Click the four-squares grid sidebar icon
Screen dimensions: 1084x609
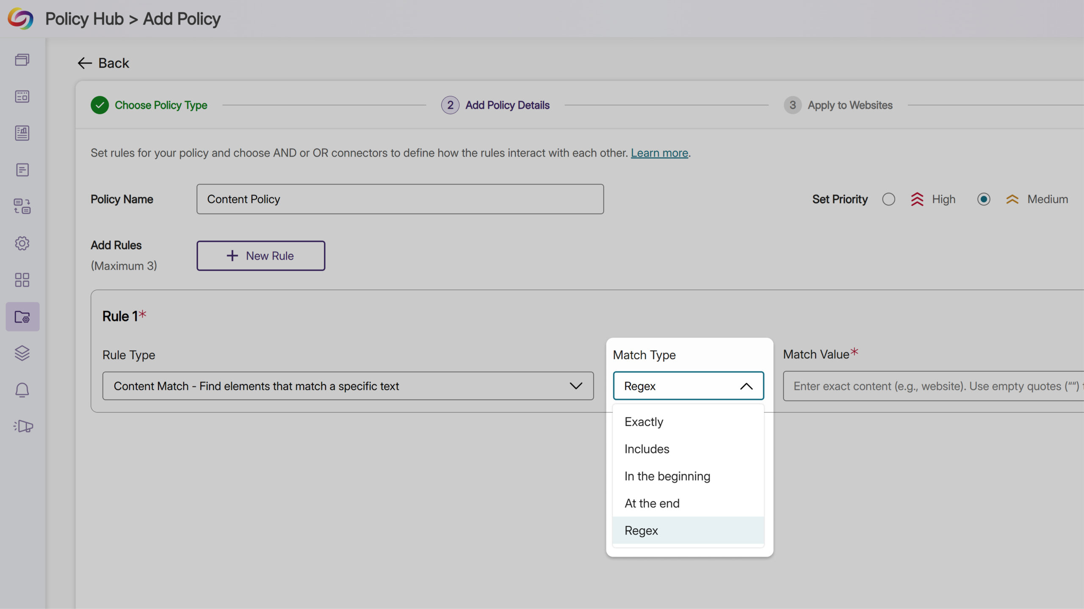(22, 280)
